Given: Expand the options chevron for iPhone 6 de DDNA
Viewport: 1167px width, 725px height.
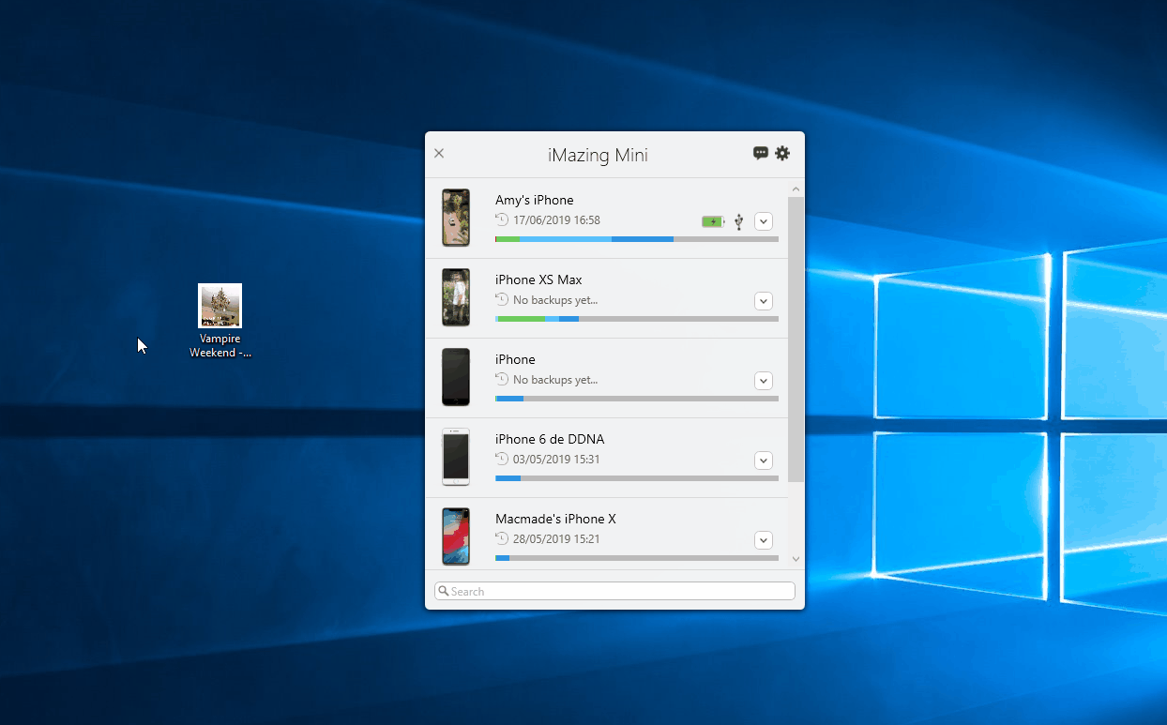Looking at the screenshot, I should tap(763, 461).
